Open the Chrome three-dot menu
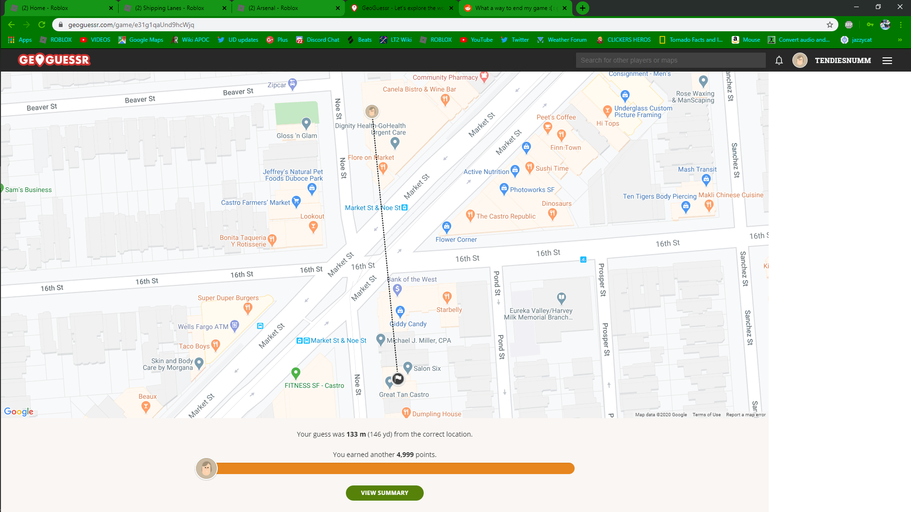 point(901,25)
